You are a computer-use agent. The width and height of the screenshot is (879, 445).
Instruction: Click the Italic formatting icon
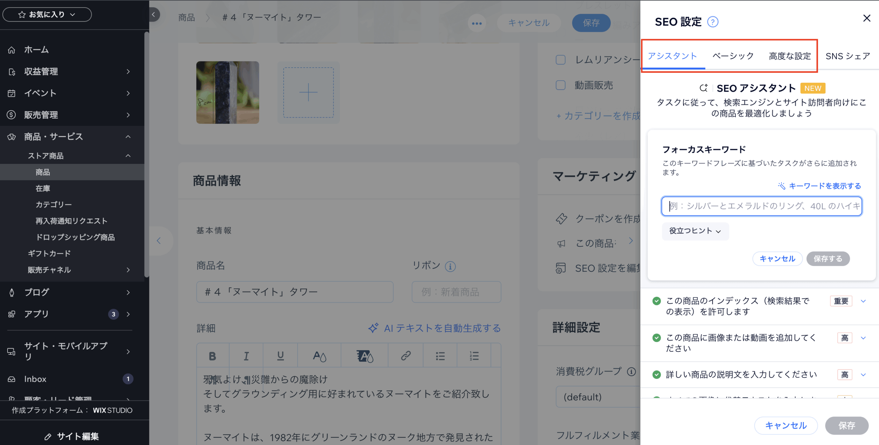pos(246,356)
